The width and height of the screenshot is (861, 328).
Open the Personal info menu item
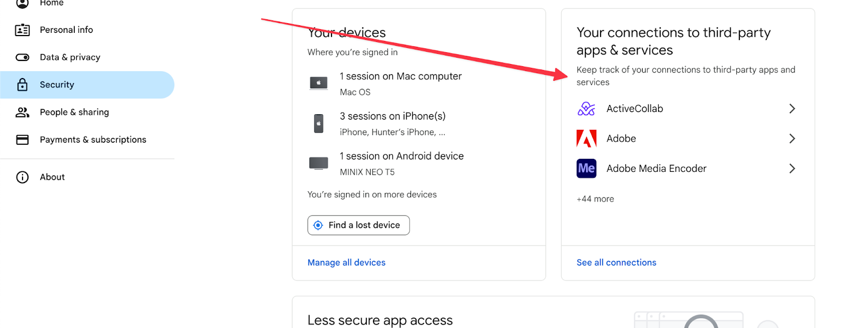[x=66, y=30]
